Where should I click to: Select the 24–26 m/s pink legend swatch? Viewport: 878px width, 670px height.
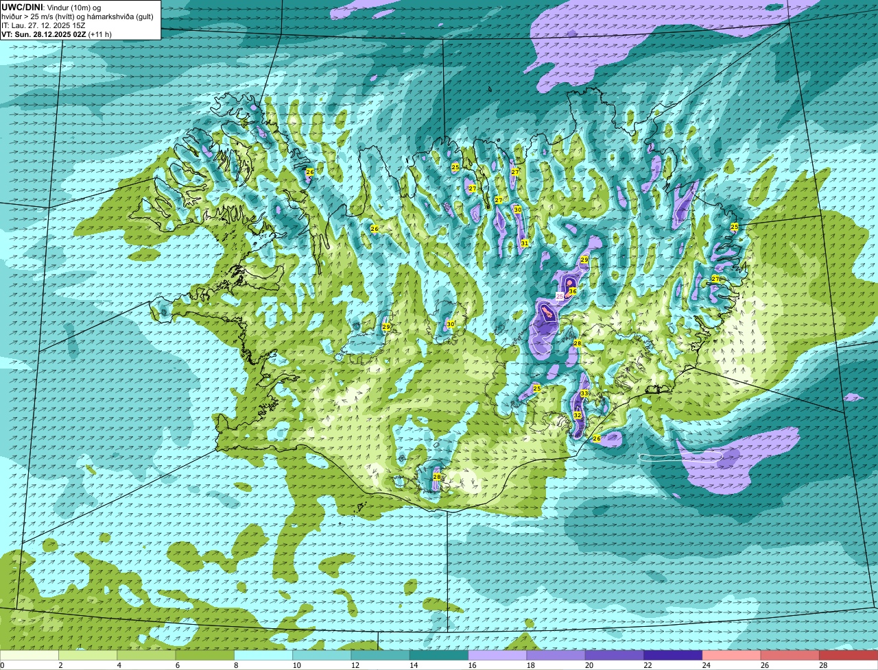point(732,655)
